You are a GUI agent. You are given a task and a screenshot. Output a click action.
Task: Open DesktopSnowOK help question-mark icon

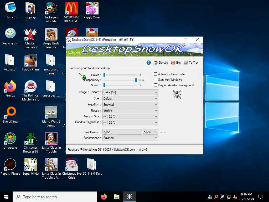click(149, 63)
